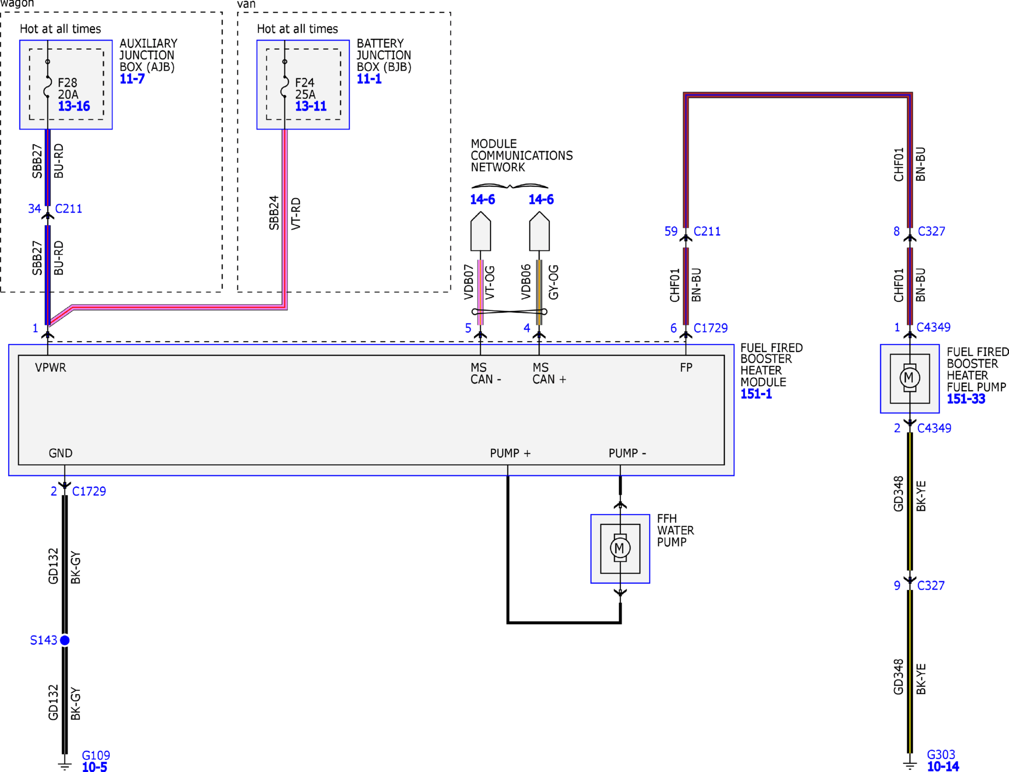Open the 14-6 link above wire VDB07
1009x772 pixels.
coord(482,199)
